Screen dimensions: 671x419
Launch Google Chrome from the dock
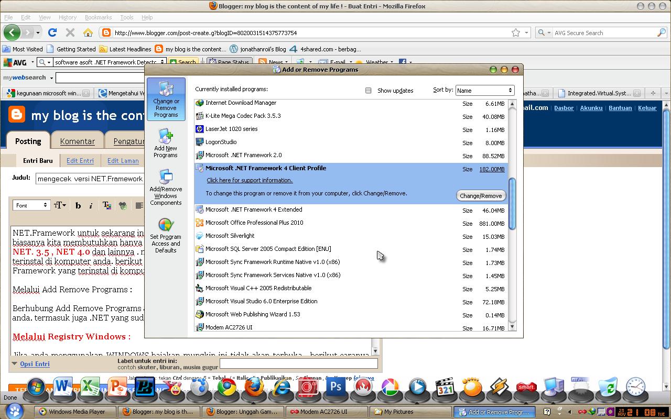(227, 388)
